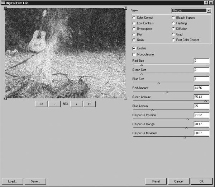Click the bottom-right preview corner handle

coord(125,98)
